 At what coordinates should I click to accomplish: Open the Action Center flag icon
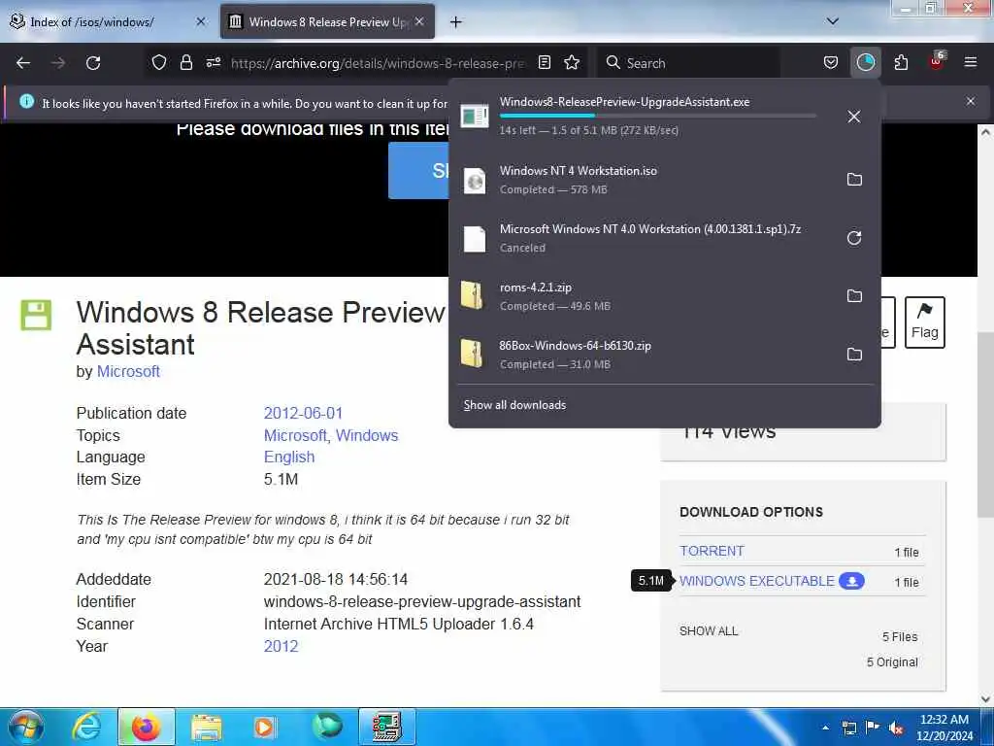[x=873, y=729]
